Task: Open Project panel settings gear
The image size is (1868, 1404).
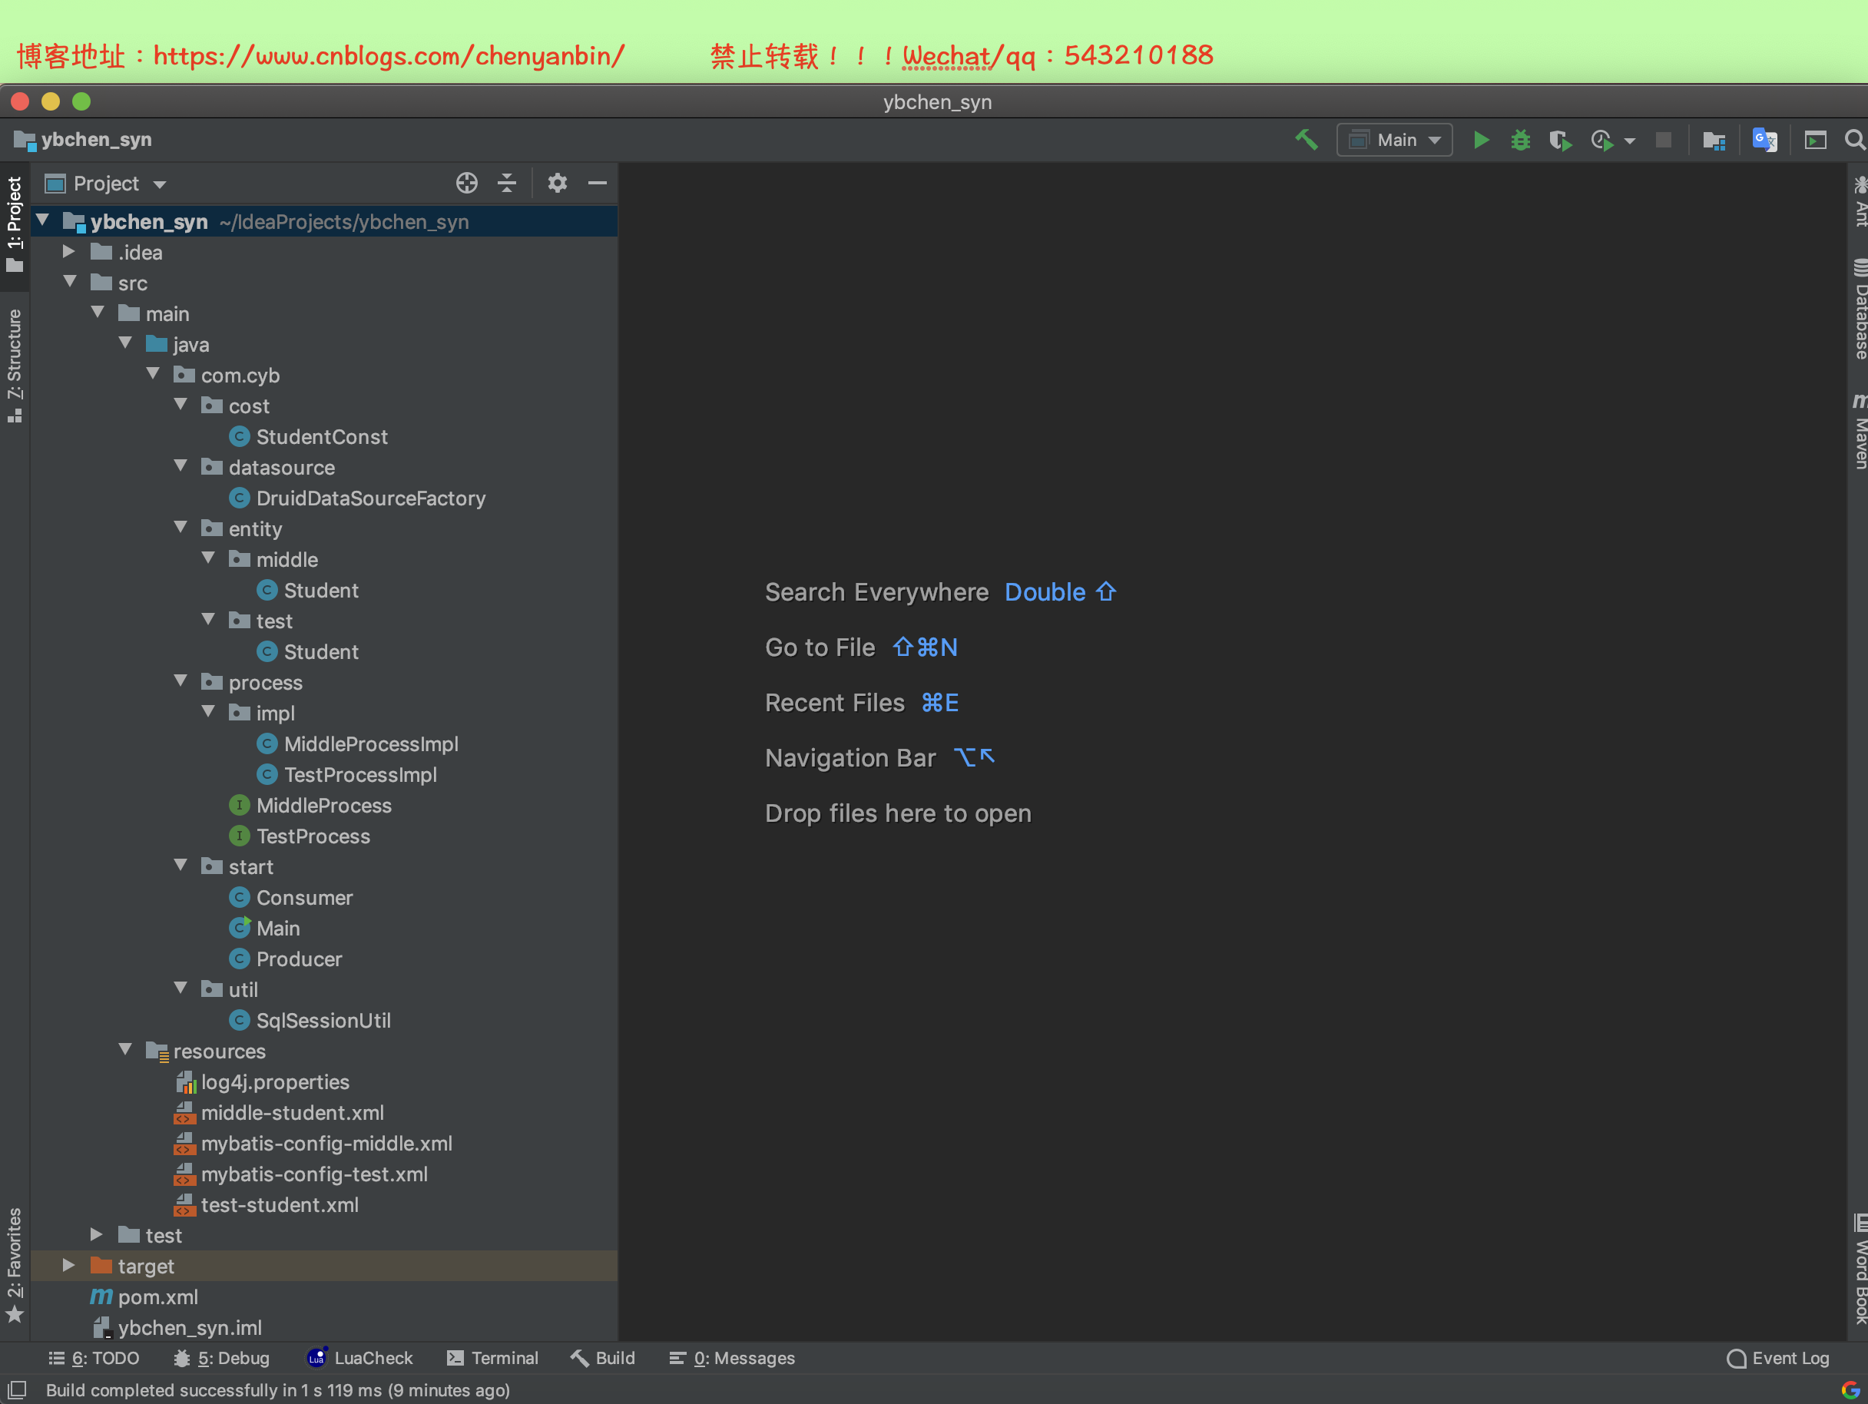Action: [x=557, y=184]
